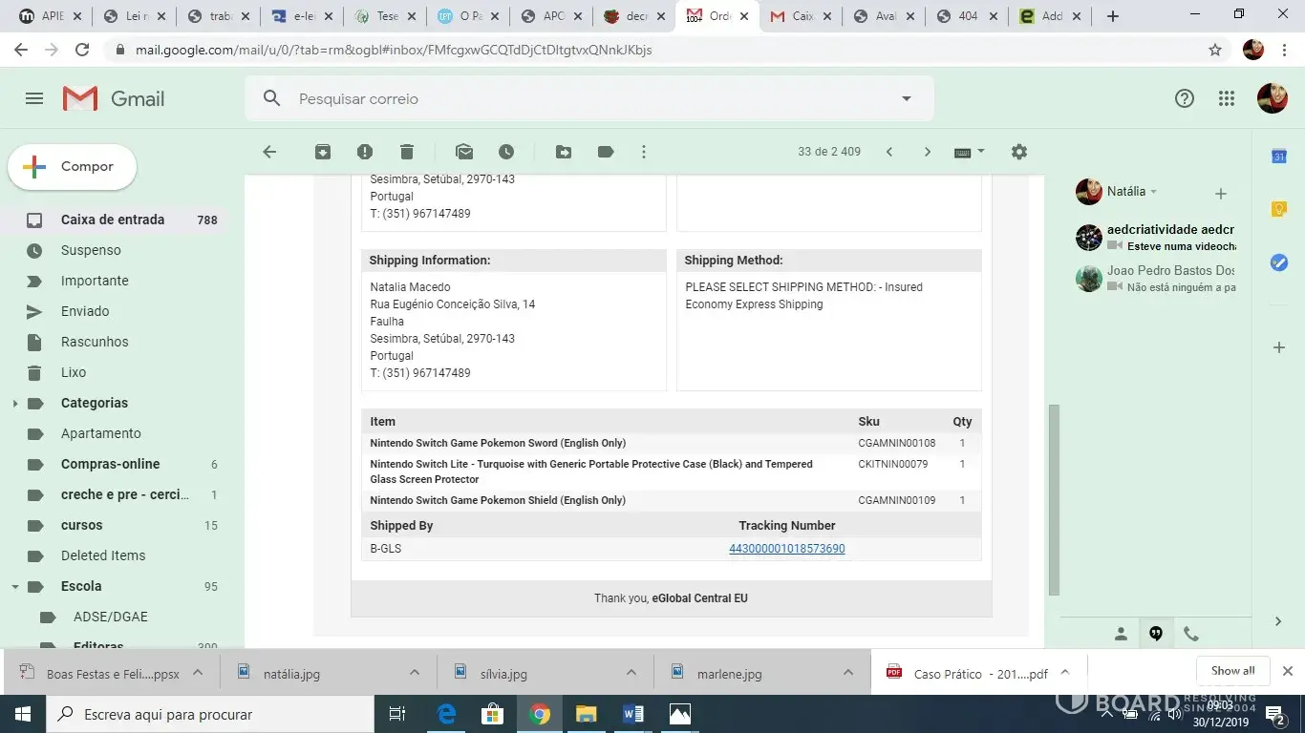Open the Labels tag icon
The height and width of the screenshot is (733, 1305).
(x=605, y=152)
